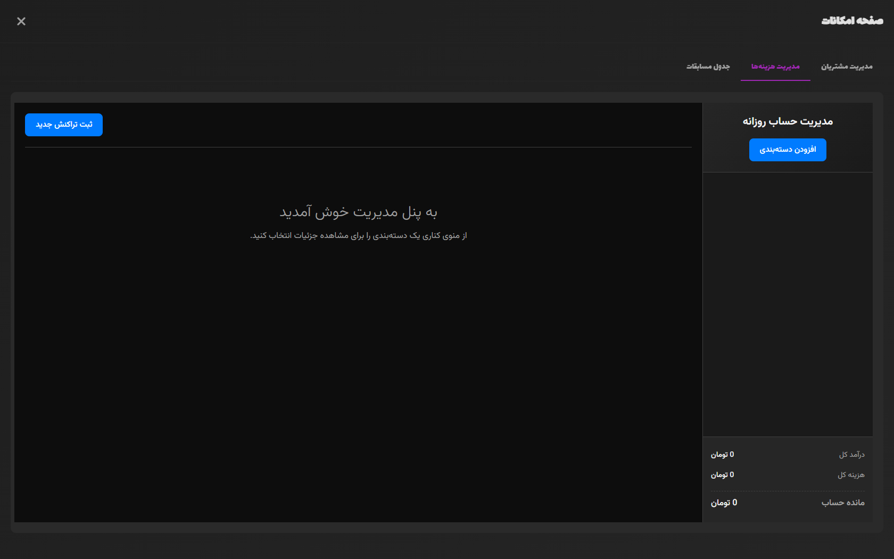Click the divider line under ثبت تراکنش جدید
Image resolution: width=894 pixels, height=559 pixels.
[358, 147]
